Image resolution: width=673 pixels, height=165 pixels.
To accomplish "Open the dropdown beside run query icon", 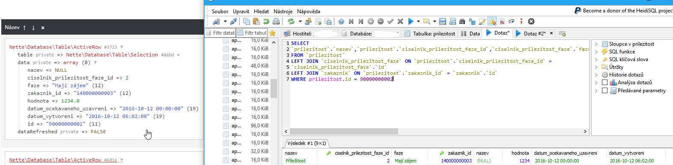I will 418,21.
